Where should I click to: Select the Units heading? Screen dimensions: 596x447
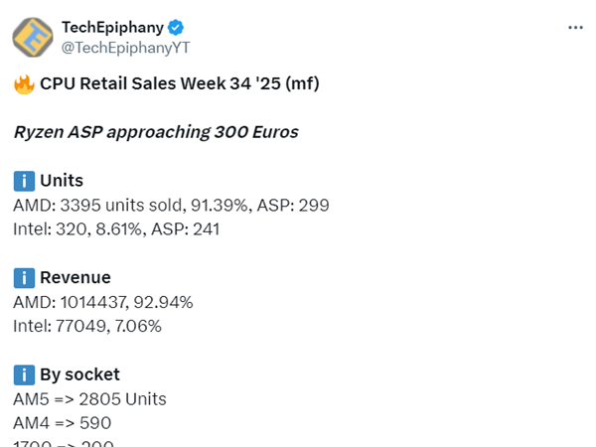click(62, 181)
